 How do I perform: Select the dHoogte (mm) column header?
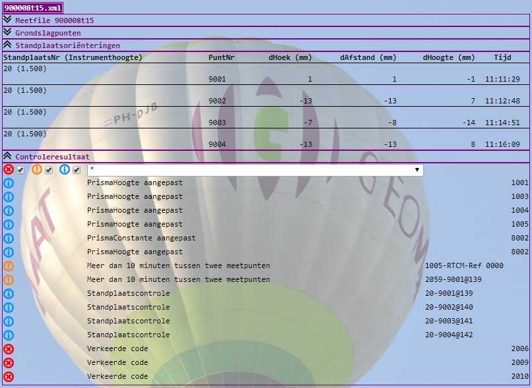(x=449, y=57)
